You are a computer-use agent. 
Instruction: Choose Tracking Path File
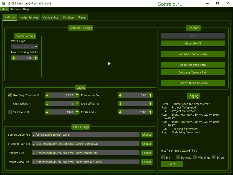click(x=147, y=144)
